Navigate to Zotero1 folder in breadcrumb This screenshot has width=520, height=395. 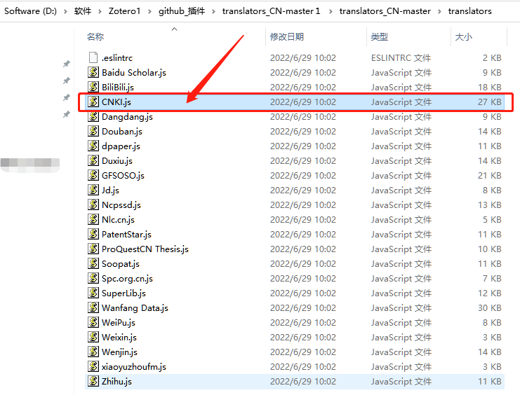click(124, 11)
